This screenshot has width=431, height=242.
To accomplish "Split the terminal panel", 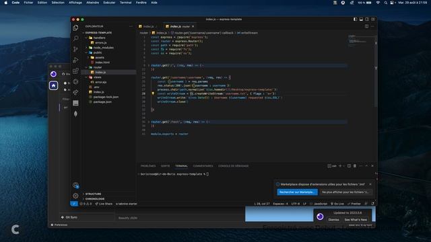I will point(349,166).
